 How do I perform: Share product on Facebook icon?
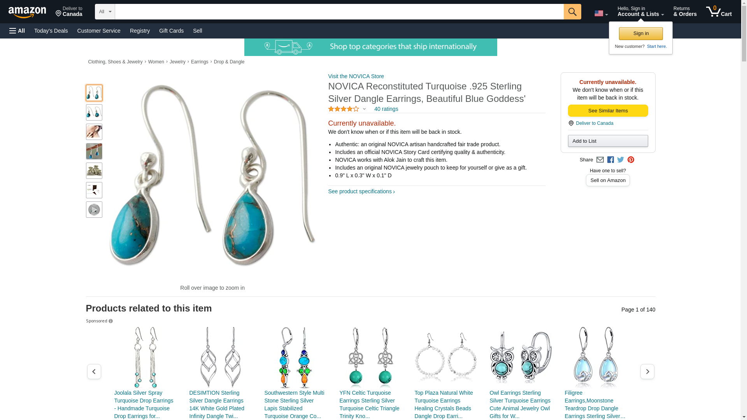pyautogui.click(x=610, y=160)
